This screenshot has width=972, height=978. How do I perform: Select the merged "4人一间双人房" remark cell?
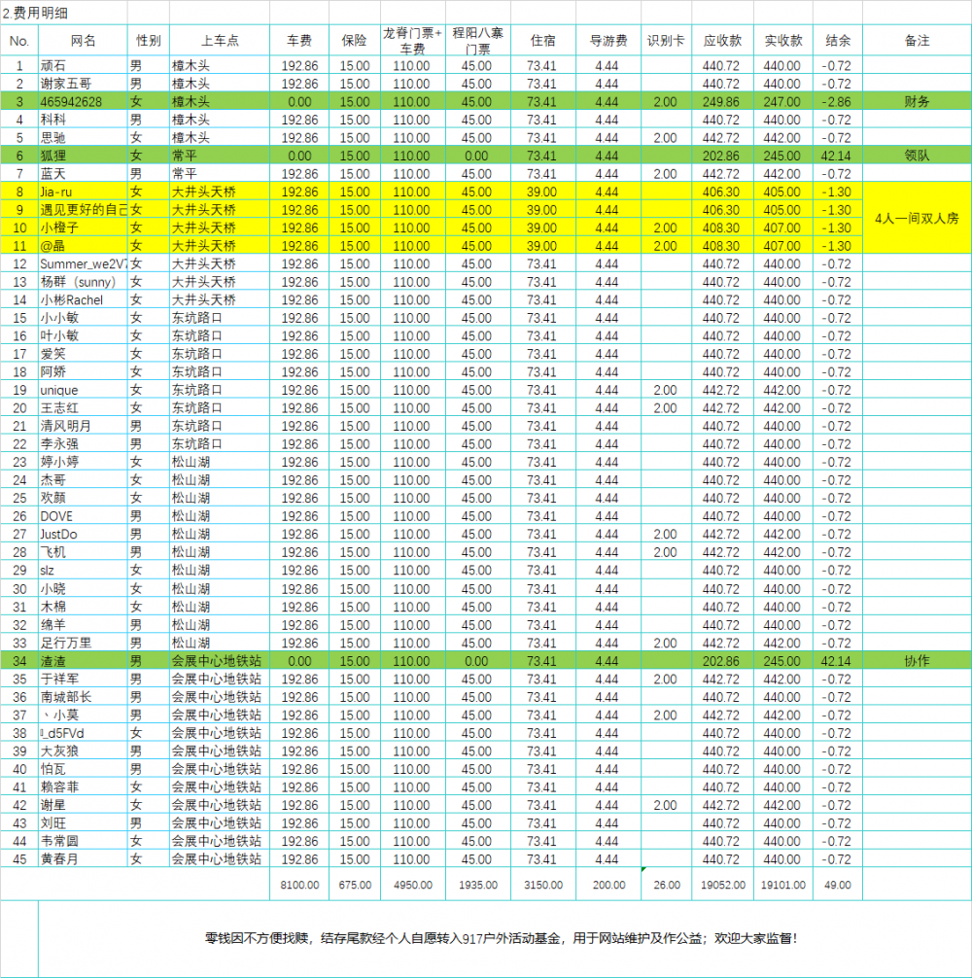pos(916,219)
